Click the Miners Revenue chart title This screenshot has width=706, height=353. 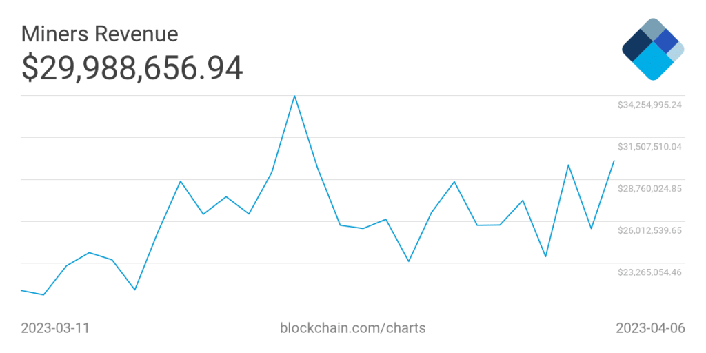(x=100, y=34)
